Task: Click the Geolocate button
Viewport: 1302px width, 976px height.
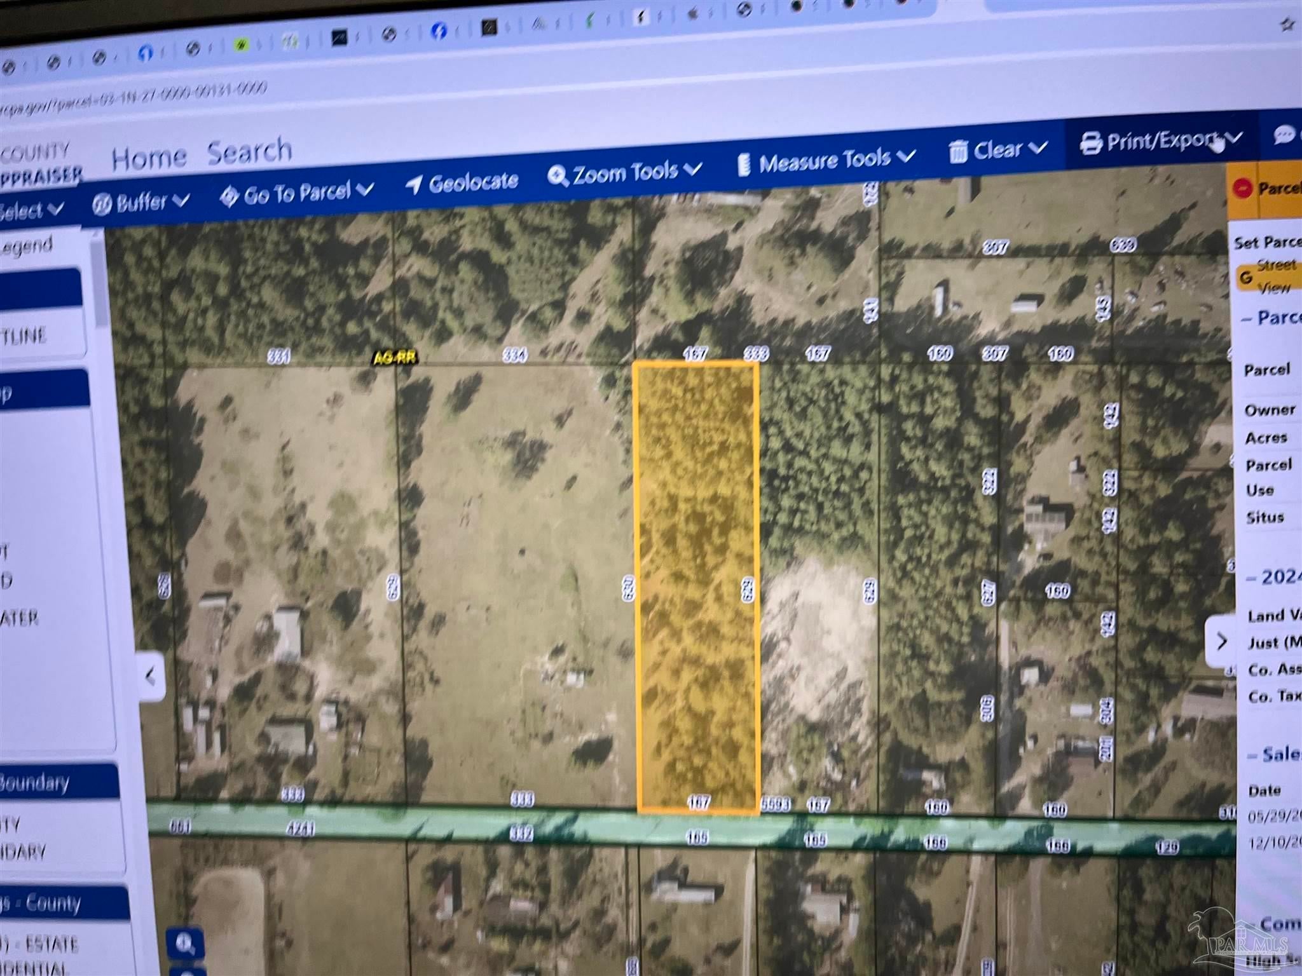Action: (x=462, y=184)
